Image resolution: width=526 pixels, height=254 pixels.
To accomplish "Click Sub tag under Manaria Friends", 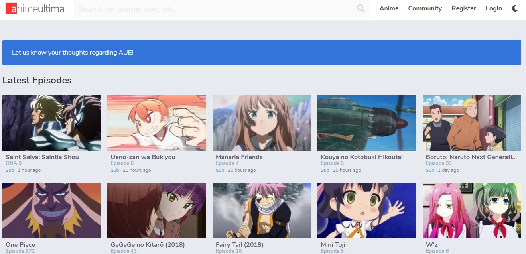I will coord(220,170).
